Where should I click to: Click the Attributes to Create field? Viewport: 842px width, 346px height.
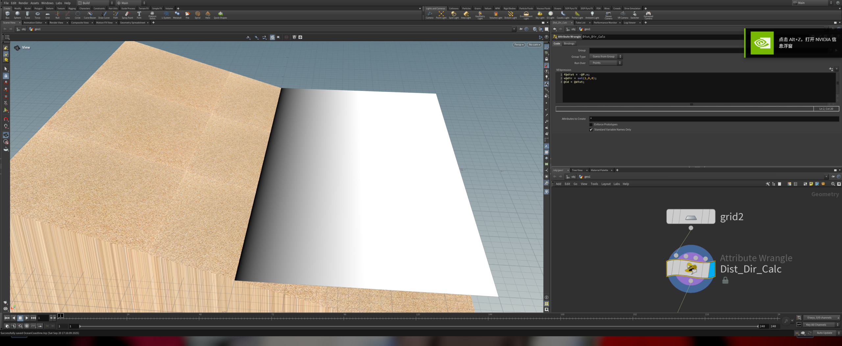tap(714, 119)
